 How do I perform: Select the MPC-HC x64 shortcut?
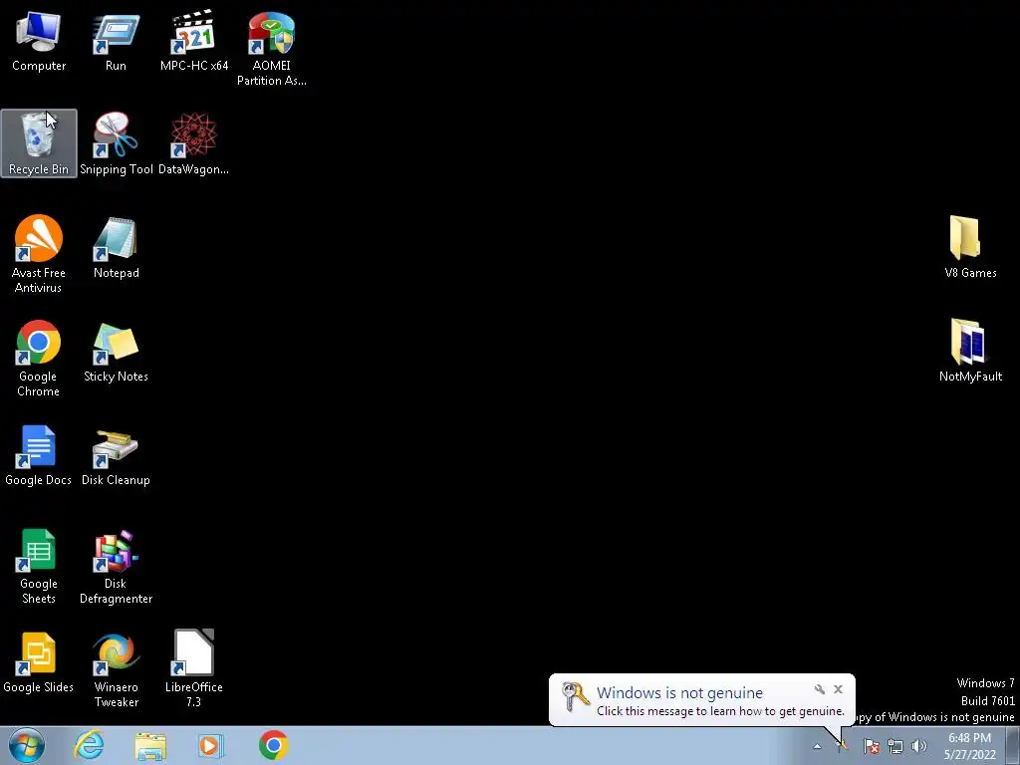pyautogui.click(x=194, y=42)
